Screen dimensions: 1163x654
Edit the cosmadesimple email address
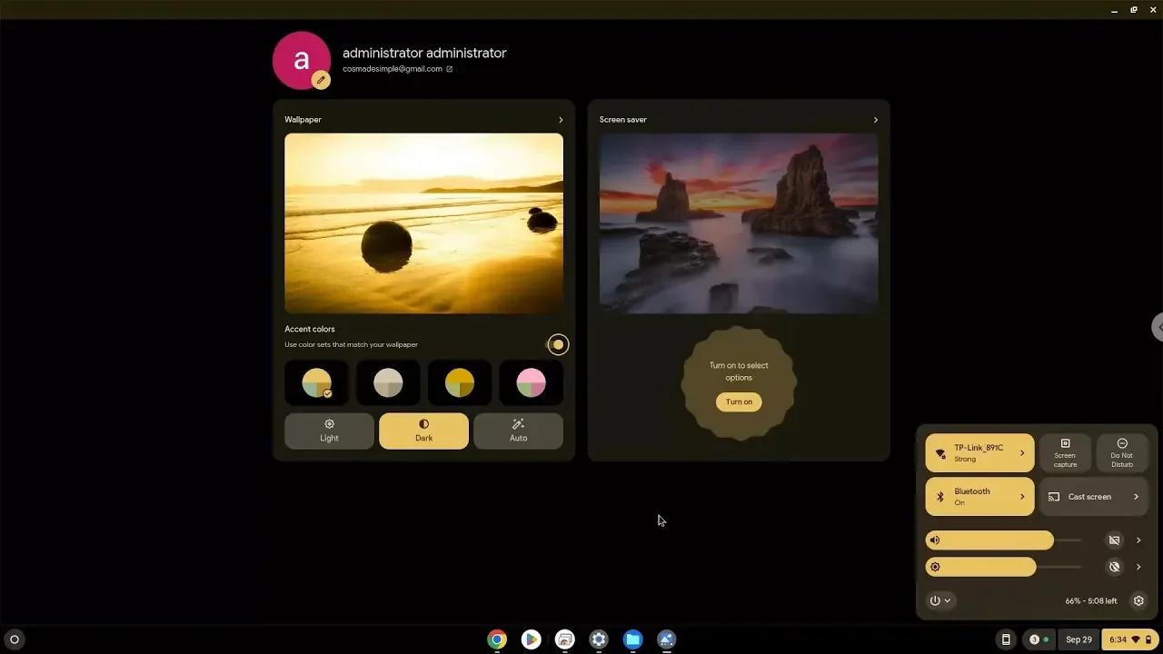pos(449,68)
